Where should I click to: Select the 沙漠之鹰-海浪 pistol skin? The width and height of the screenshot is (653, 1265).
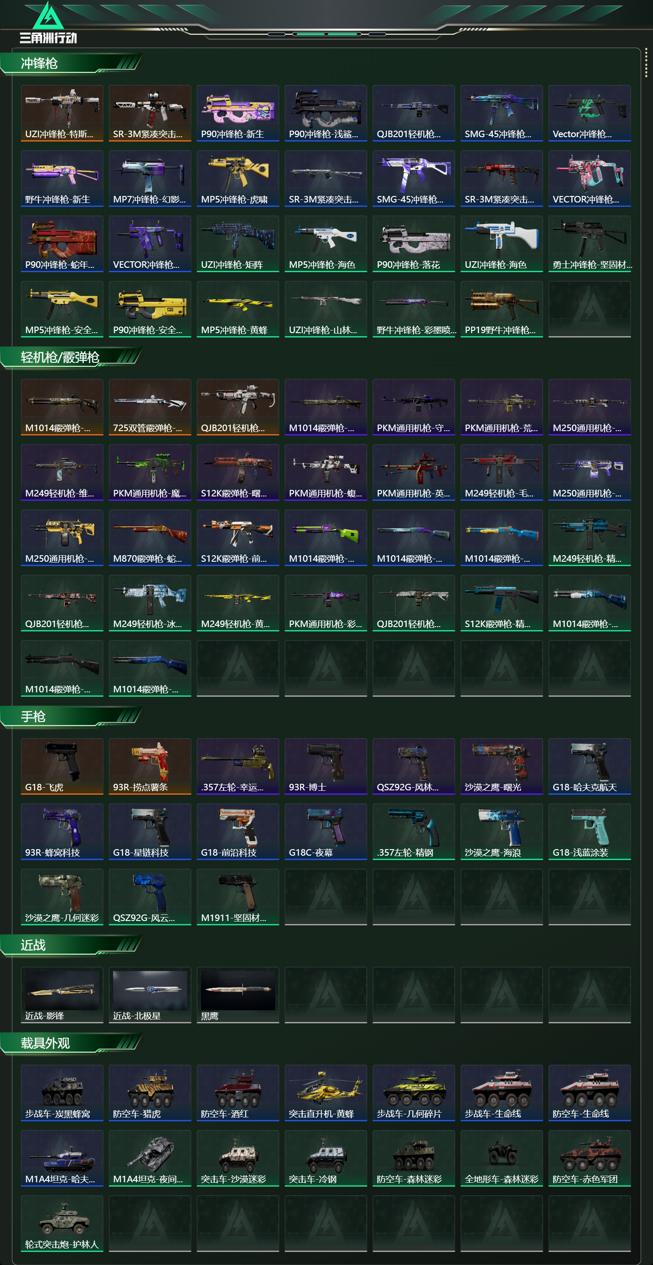(502, 831)
